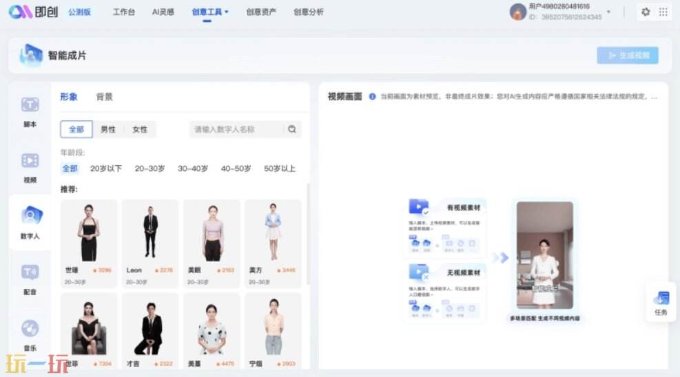Click the 无视频素材 card title
The image size is (680, 377).
click(x=464, y=272)
